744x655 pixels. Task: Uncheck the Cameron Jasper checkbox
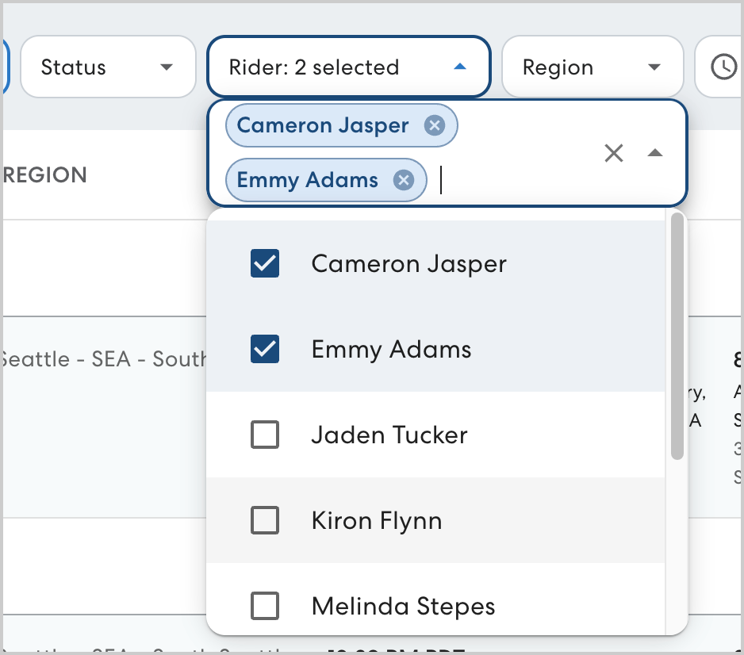coord(265,264)
